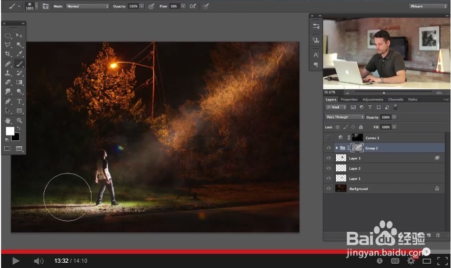
Task: Filter for pixel layers
Action: click(353, 107)
